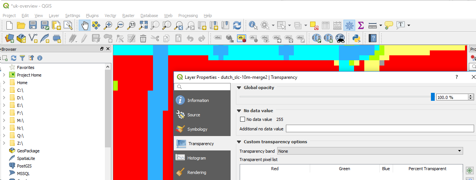
Task: Toggle the No data value checkbox
Action: (x=242, y=119)
